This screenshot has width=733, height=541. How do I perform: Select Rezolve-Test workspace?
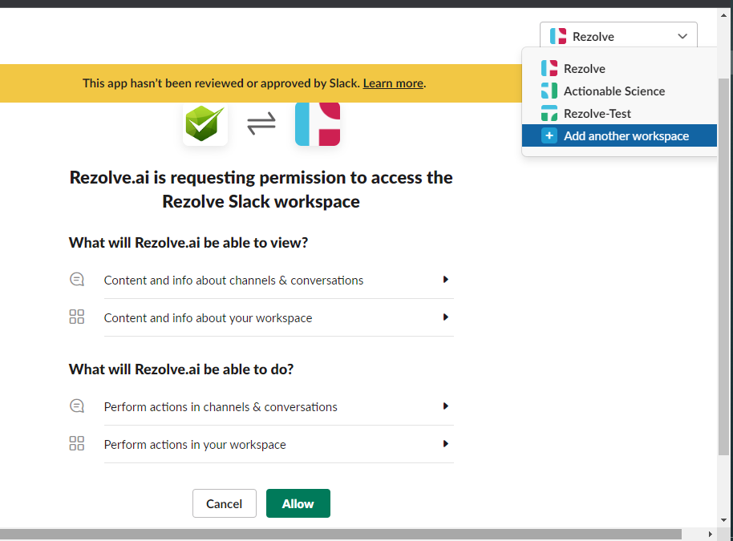tap(619, 113)
